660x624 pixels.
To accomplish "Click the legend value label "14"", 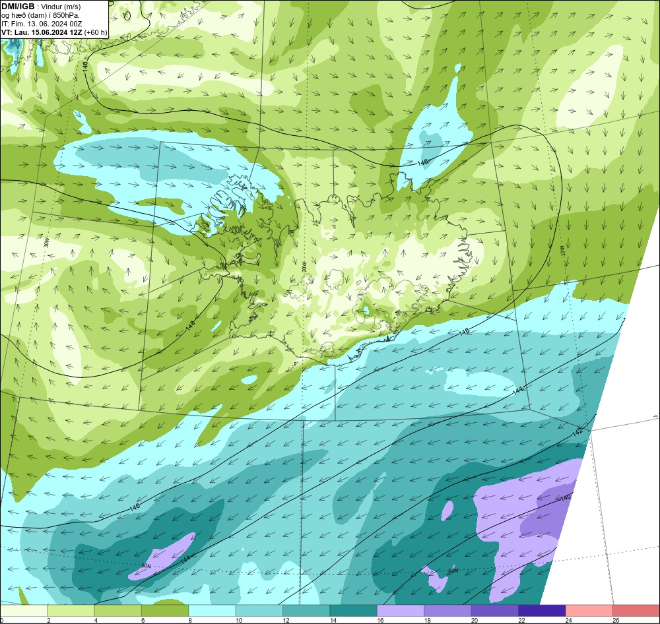I will 333,620.
